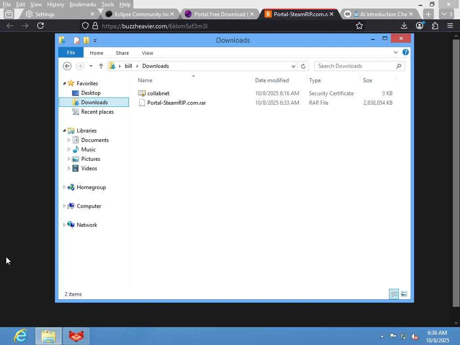Click the padlock site info icon
The image size is (460, 345).
coord(95,26)
